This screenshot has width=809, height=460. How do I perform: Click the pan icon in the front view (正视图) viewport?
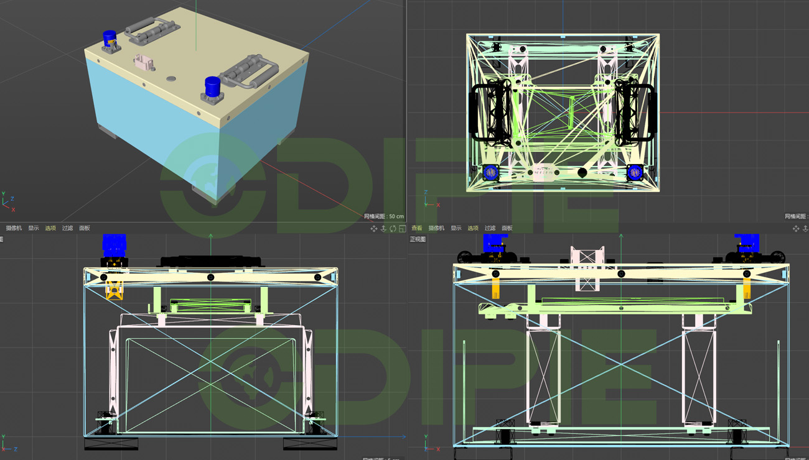[x=795, y=229]
